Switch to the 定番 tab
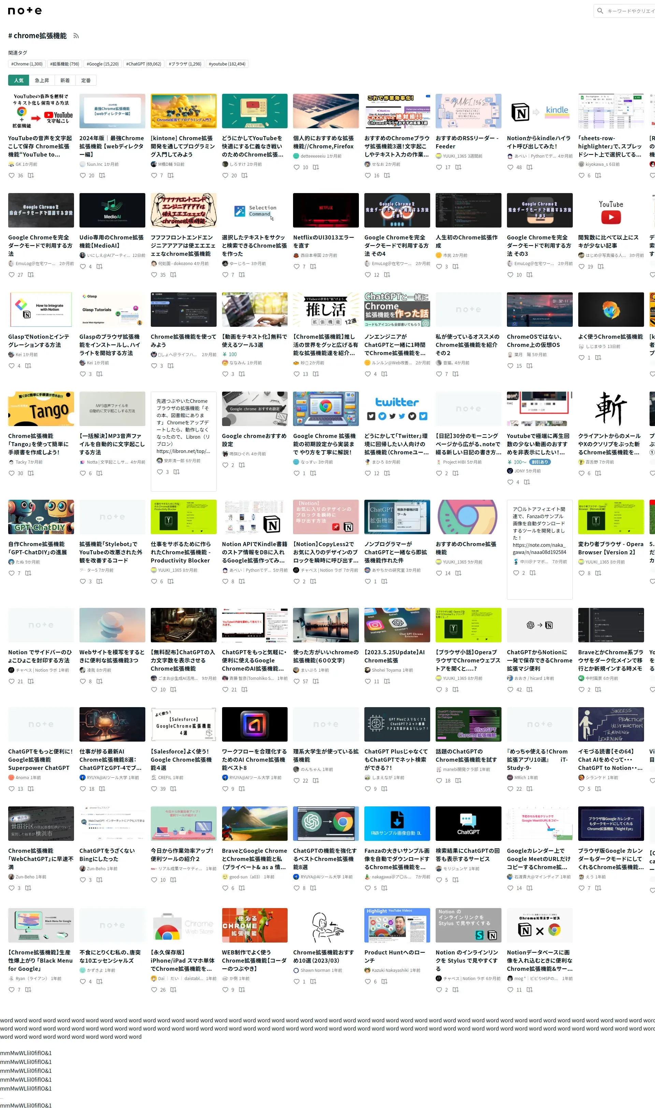 (x=86, y=80)
